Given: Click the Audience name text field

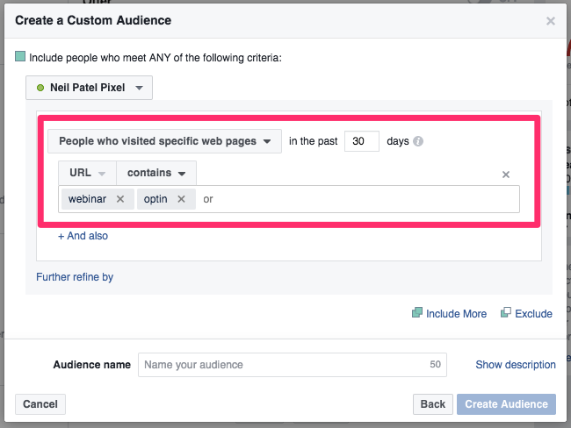Looking at the screenshot, I should pos(292,364).
